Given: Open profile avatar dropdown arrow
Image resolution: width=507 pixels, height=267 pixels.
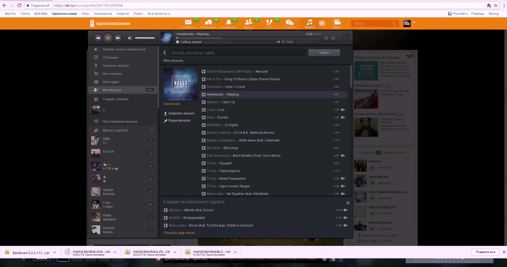Looking at the screenshot, I should 414,23.
